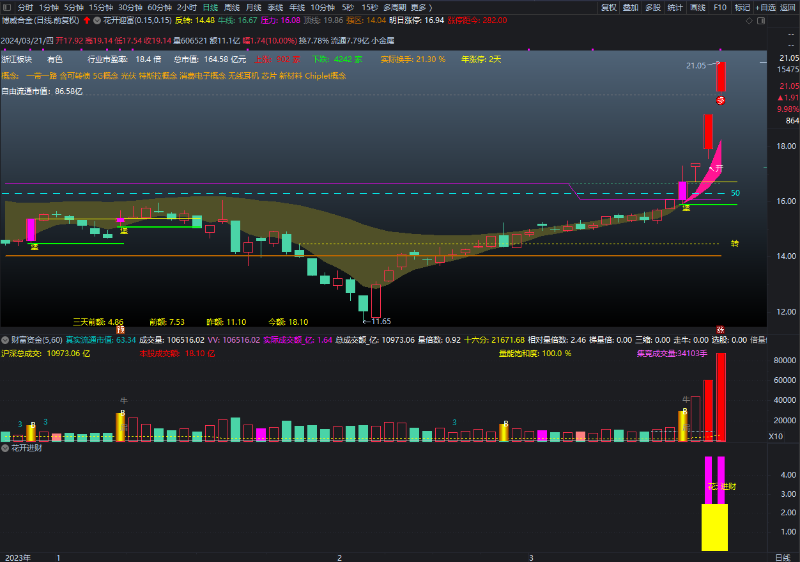Click the red up arrow beside stock name
The image size is (800, 562).
pyautogui.click(x=87, y=20)
